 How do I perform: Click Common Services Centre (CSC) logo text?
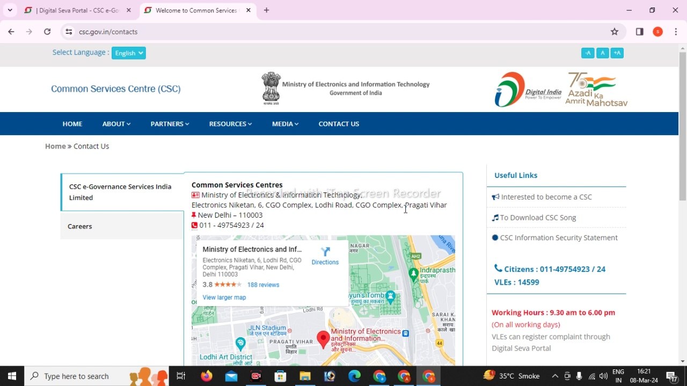[116, 89]
